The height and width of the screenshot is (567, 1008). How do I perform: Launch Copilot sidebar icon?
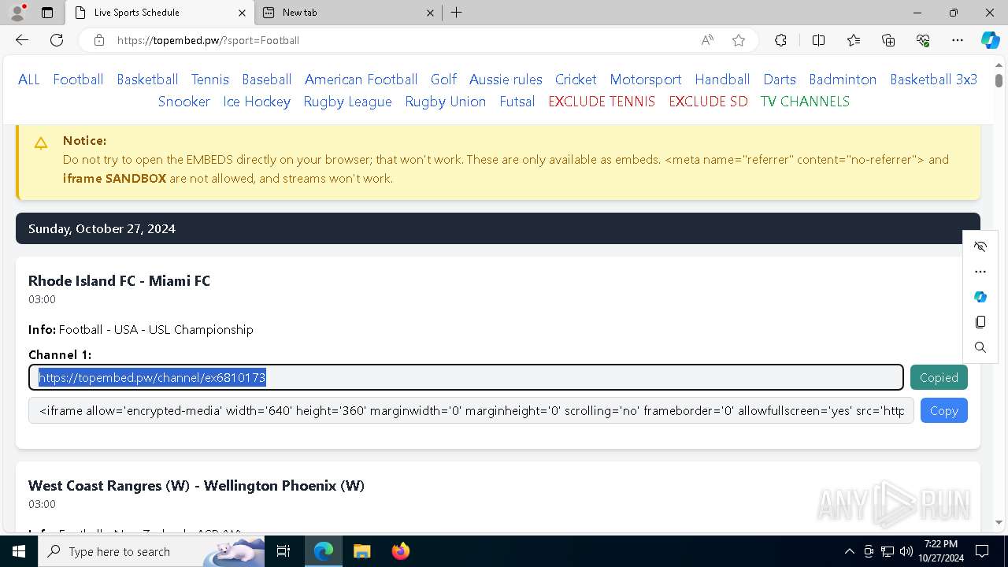(990, 40)
